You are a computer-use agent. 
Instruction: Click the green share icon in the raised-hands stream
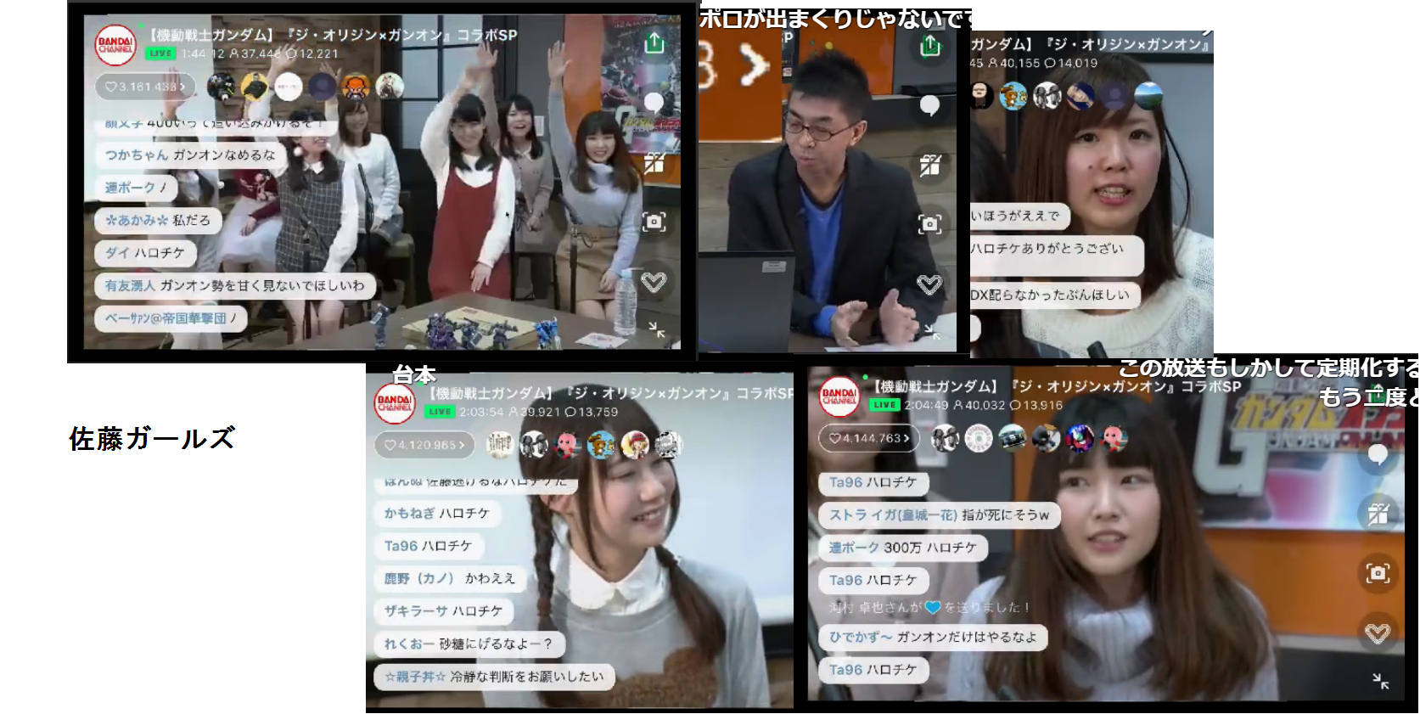[x=654, y=42]
